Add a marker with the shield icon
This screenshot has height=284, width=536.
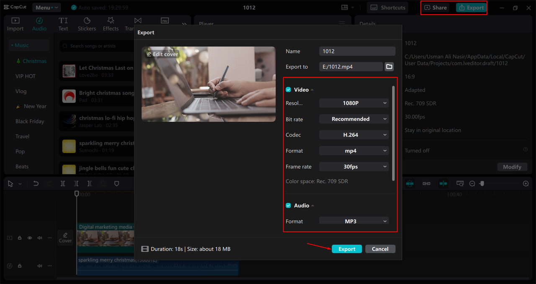tap(117, 184)
